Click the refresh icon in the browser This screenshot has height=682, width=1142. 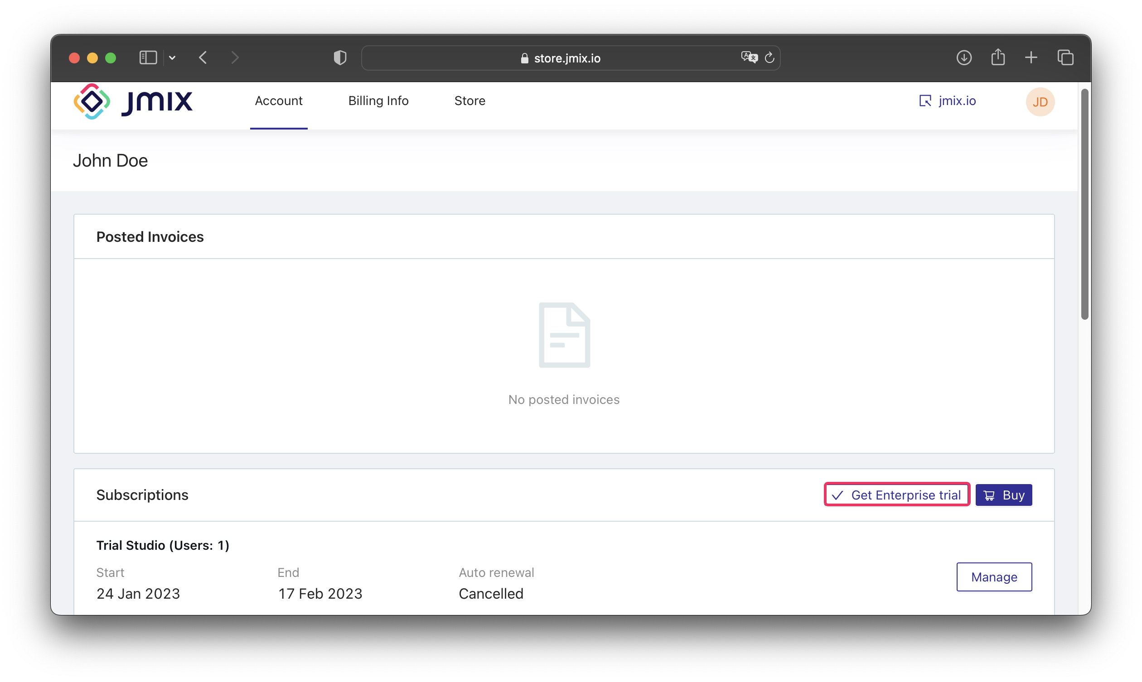pyautogui.click(x=770, y=57)
